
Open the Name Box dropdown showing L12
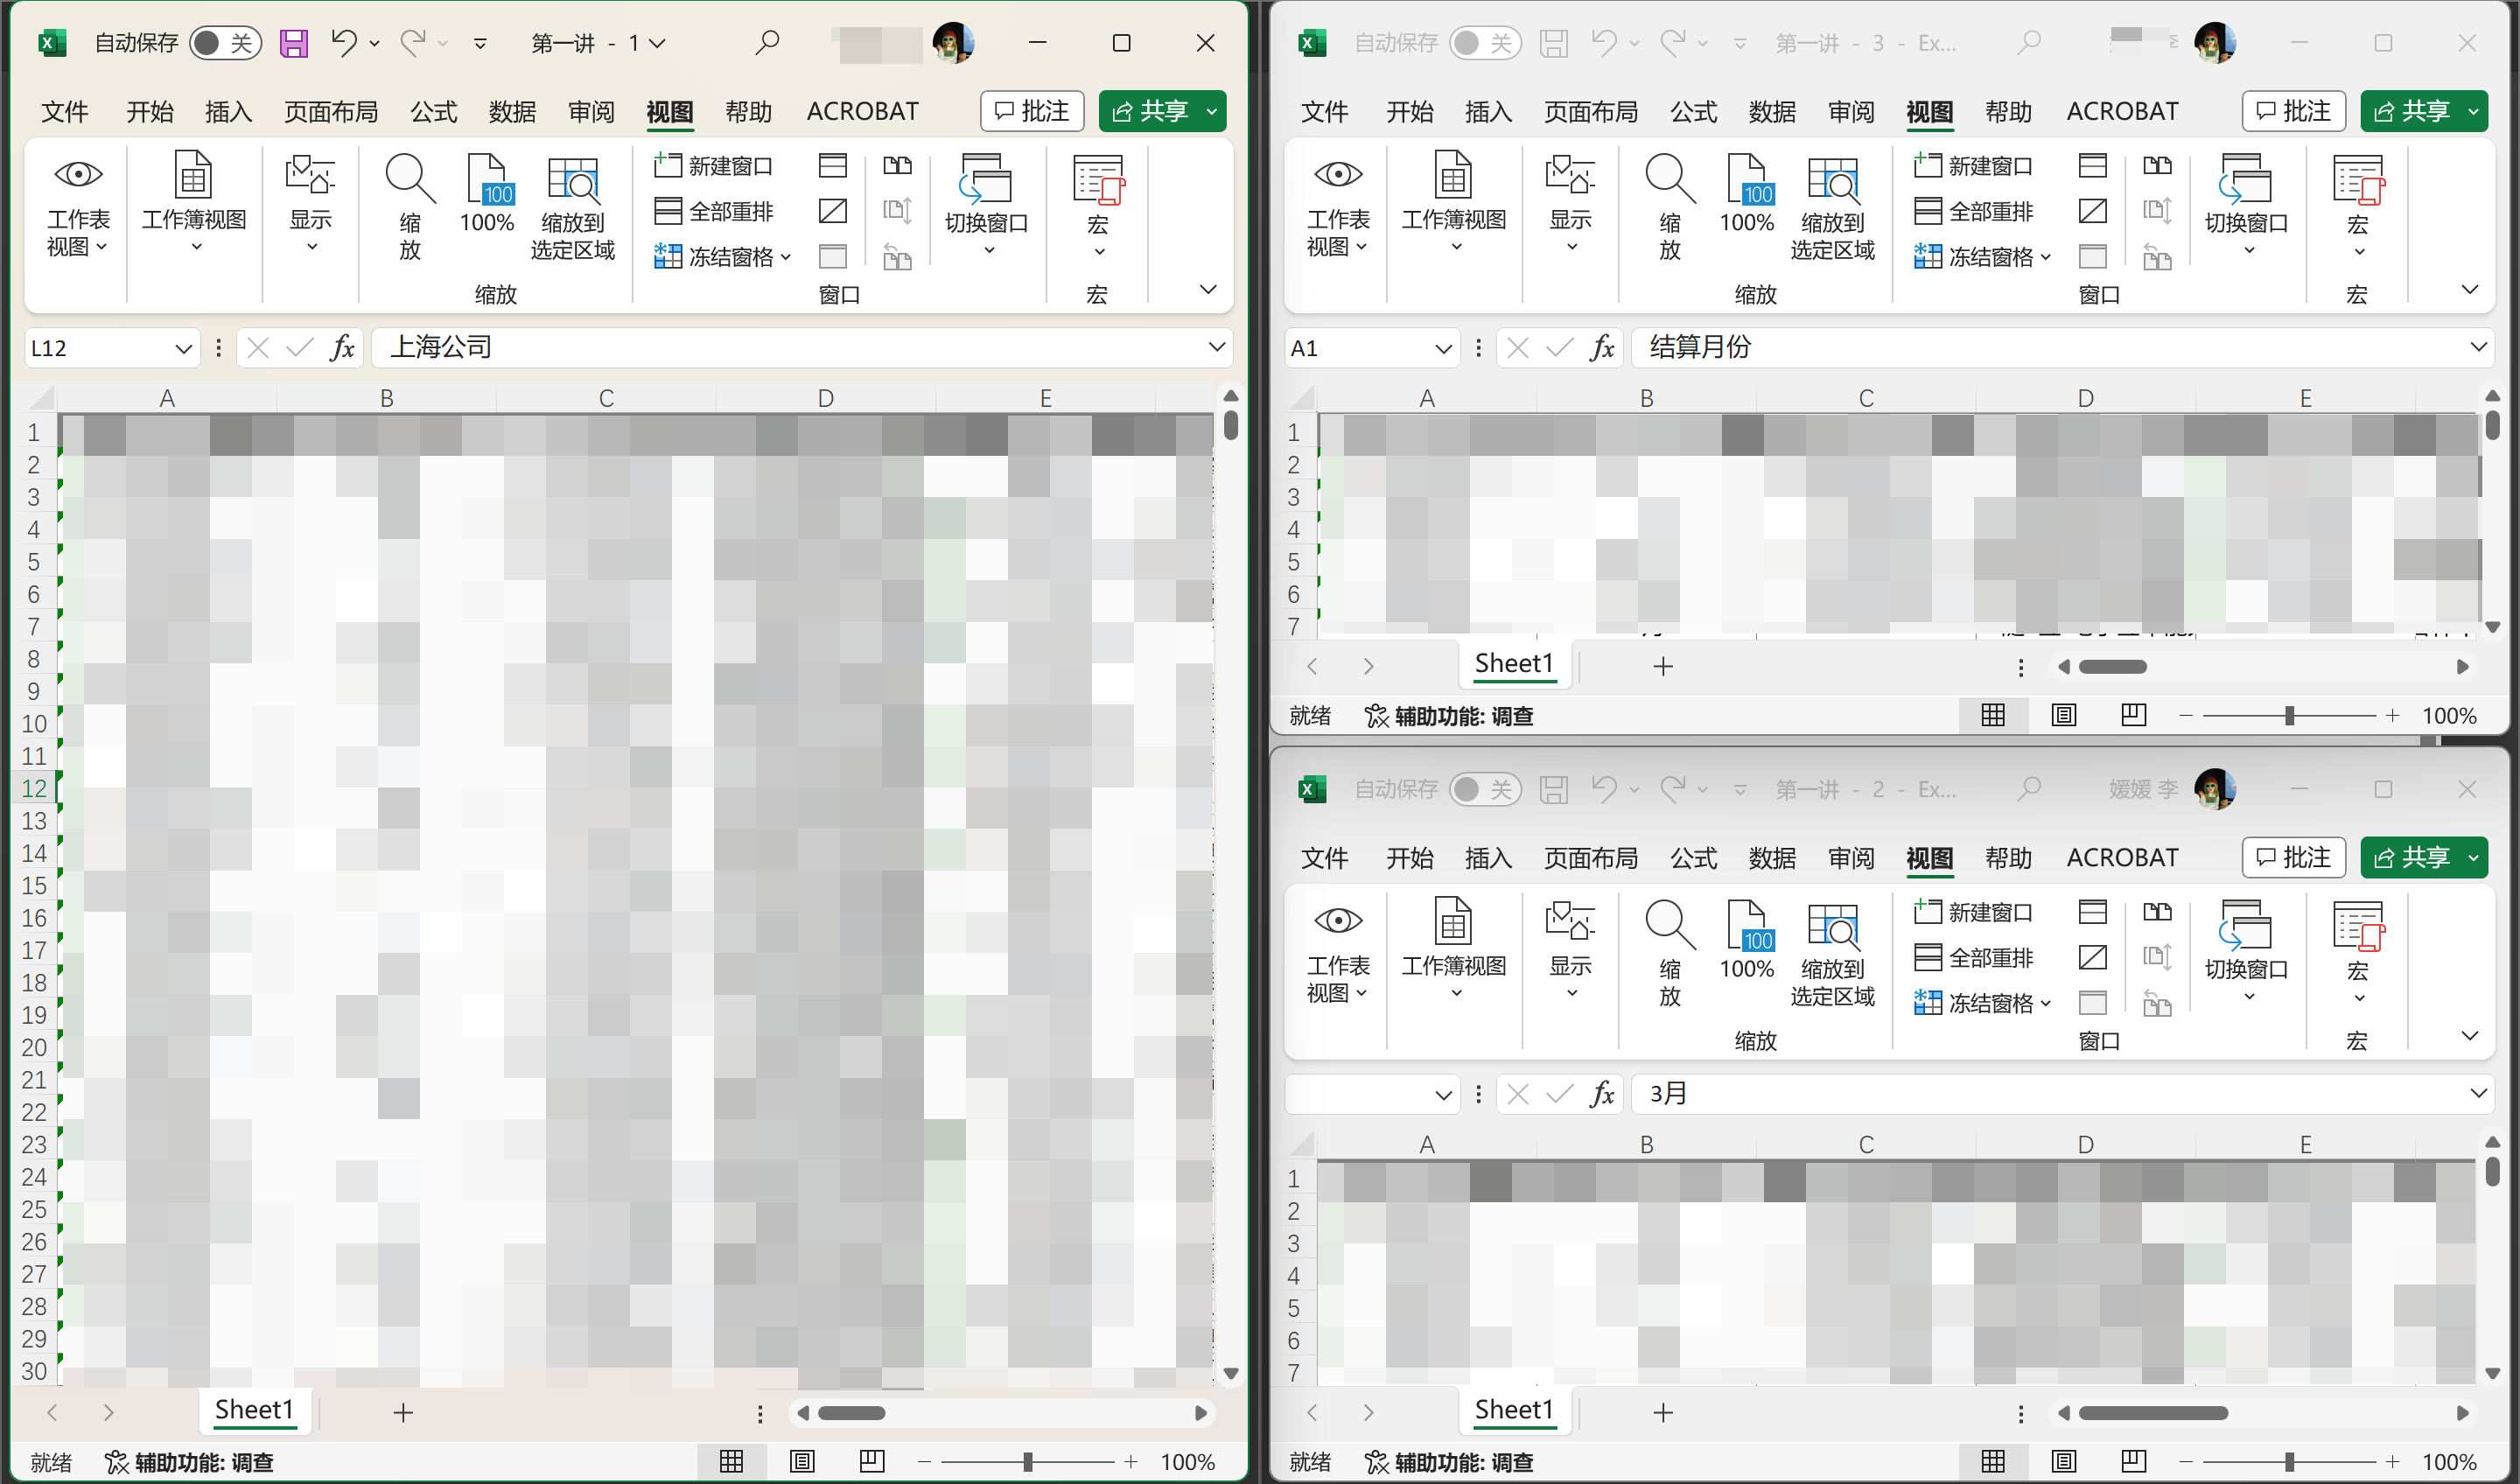click(183, 347)
